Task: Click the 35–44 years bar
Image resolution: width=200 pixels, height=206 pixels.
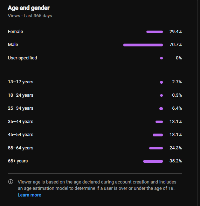Action: pyautogui.click(x=159, y=122)
